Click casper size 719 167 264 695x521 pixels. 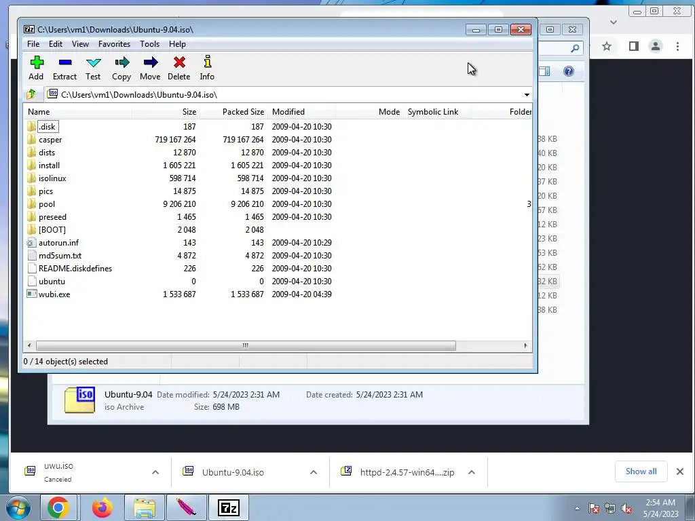click(175, 140)
